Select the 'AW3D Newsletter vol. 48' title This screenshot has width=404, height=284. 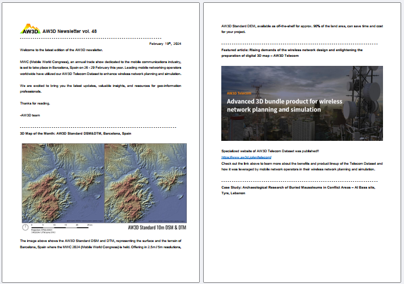70,31
